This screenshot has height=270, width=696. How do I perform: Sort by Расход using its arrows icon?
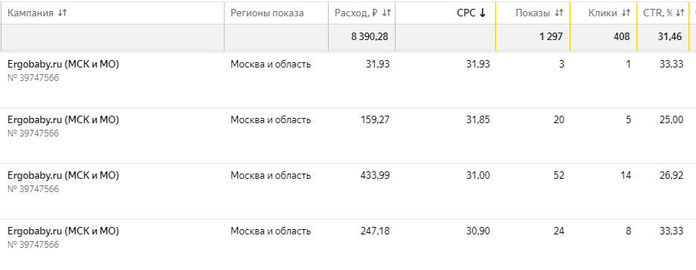tap(386, 13)
